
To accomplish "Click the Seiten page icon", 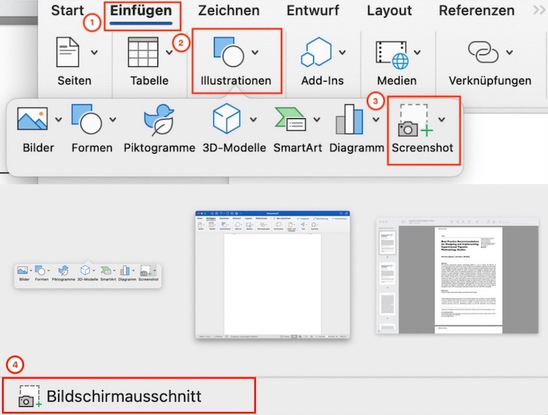I will 68,52.
